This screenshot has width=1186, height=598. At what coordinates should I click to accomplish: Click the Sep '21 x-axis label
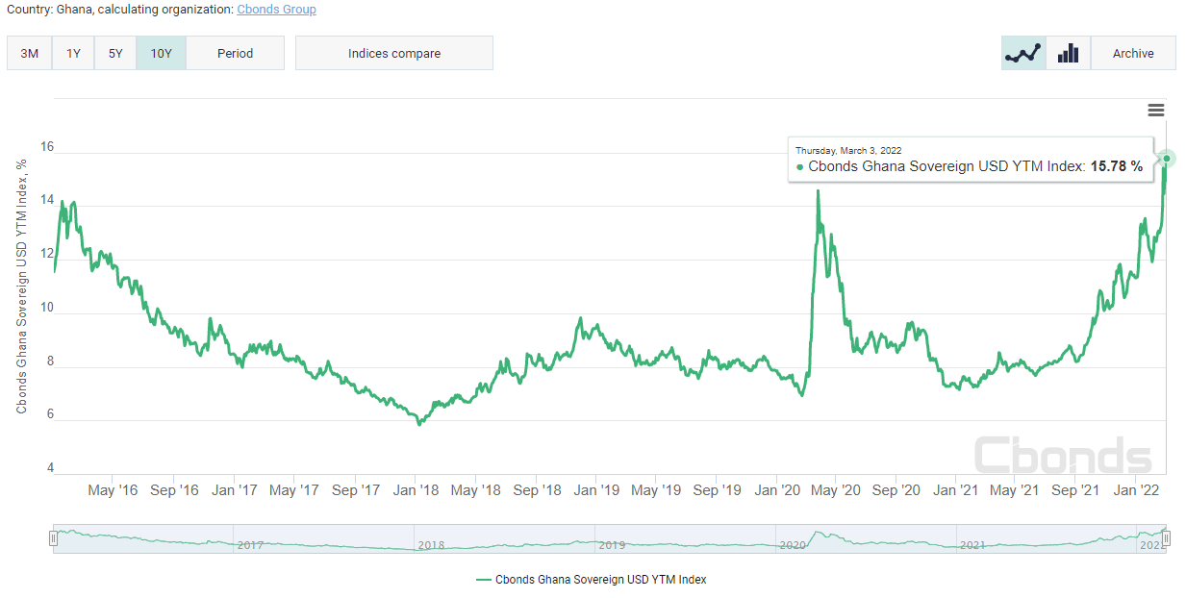1075,490
